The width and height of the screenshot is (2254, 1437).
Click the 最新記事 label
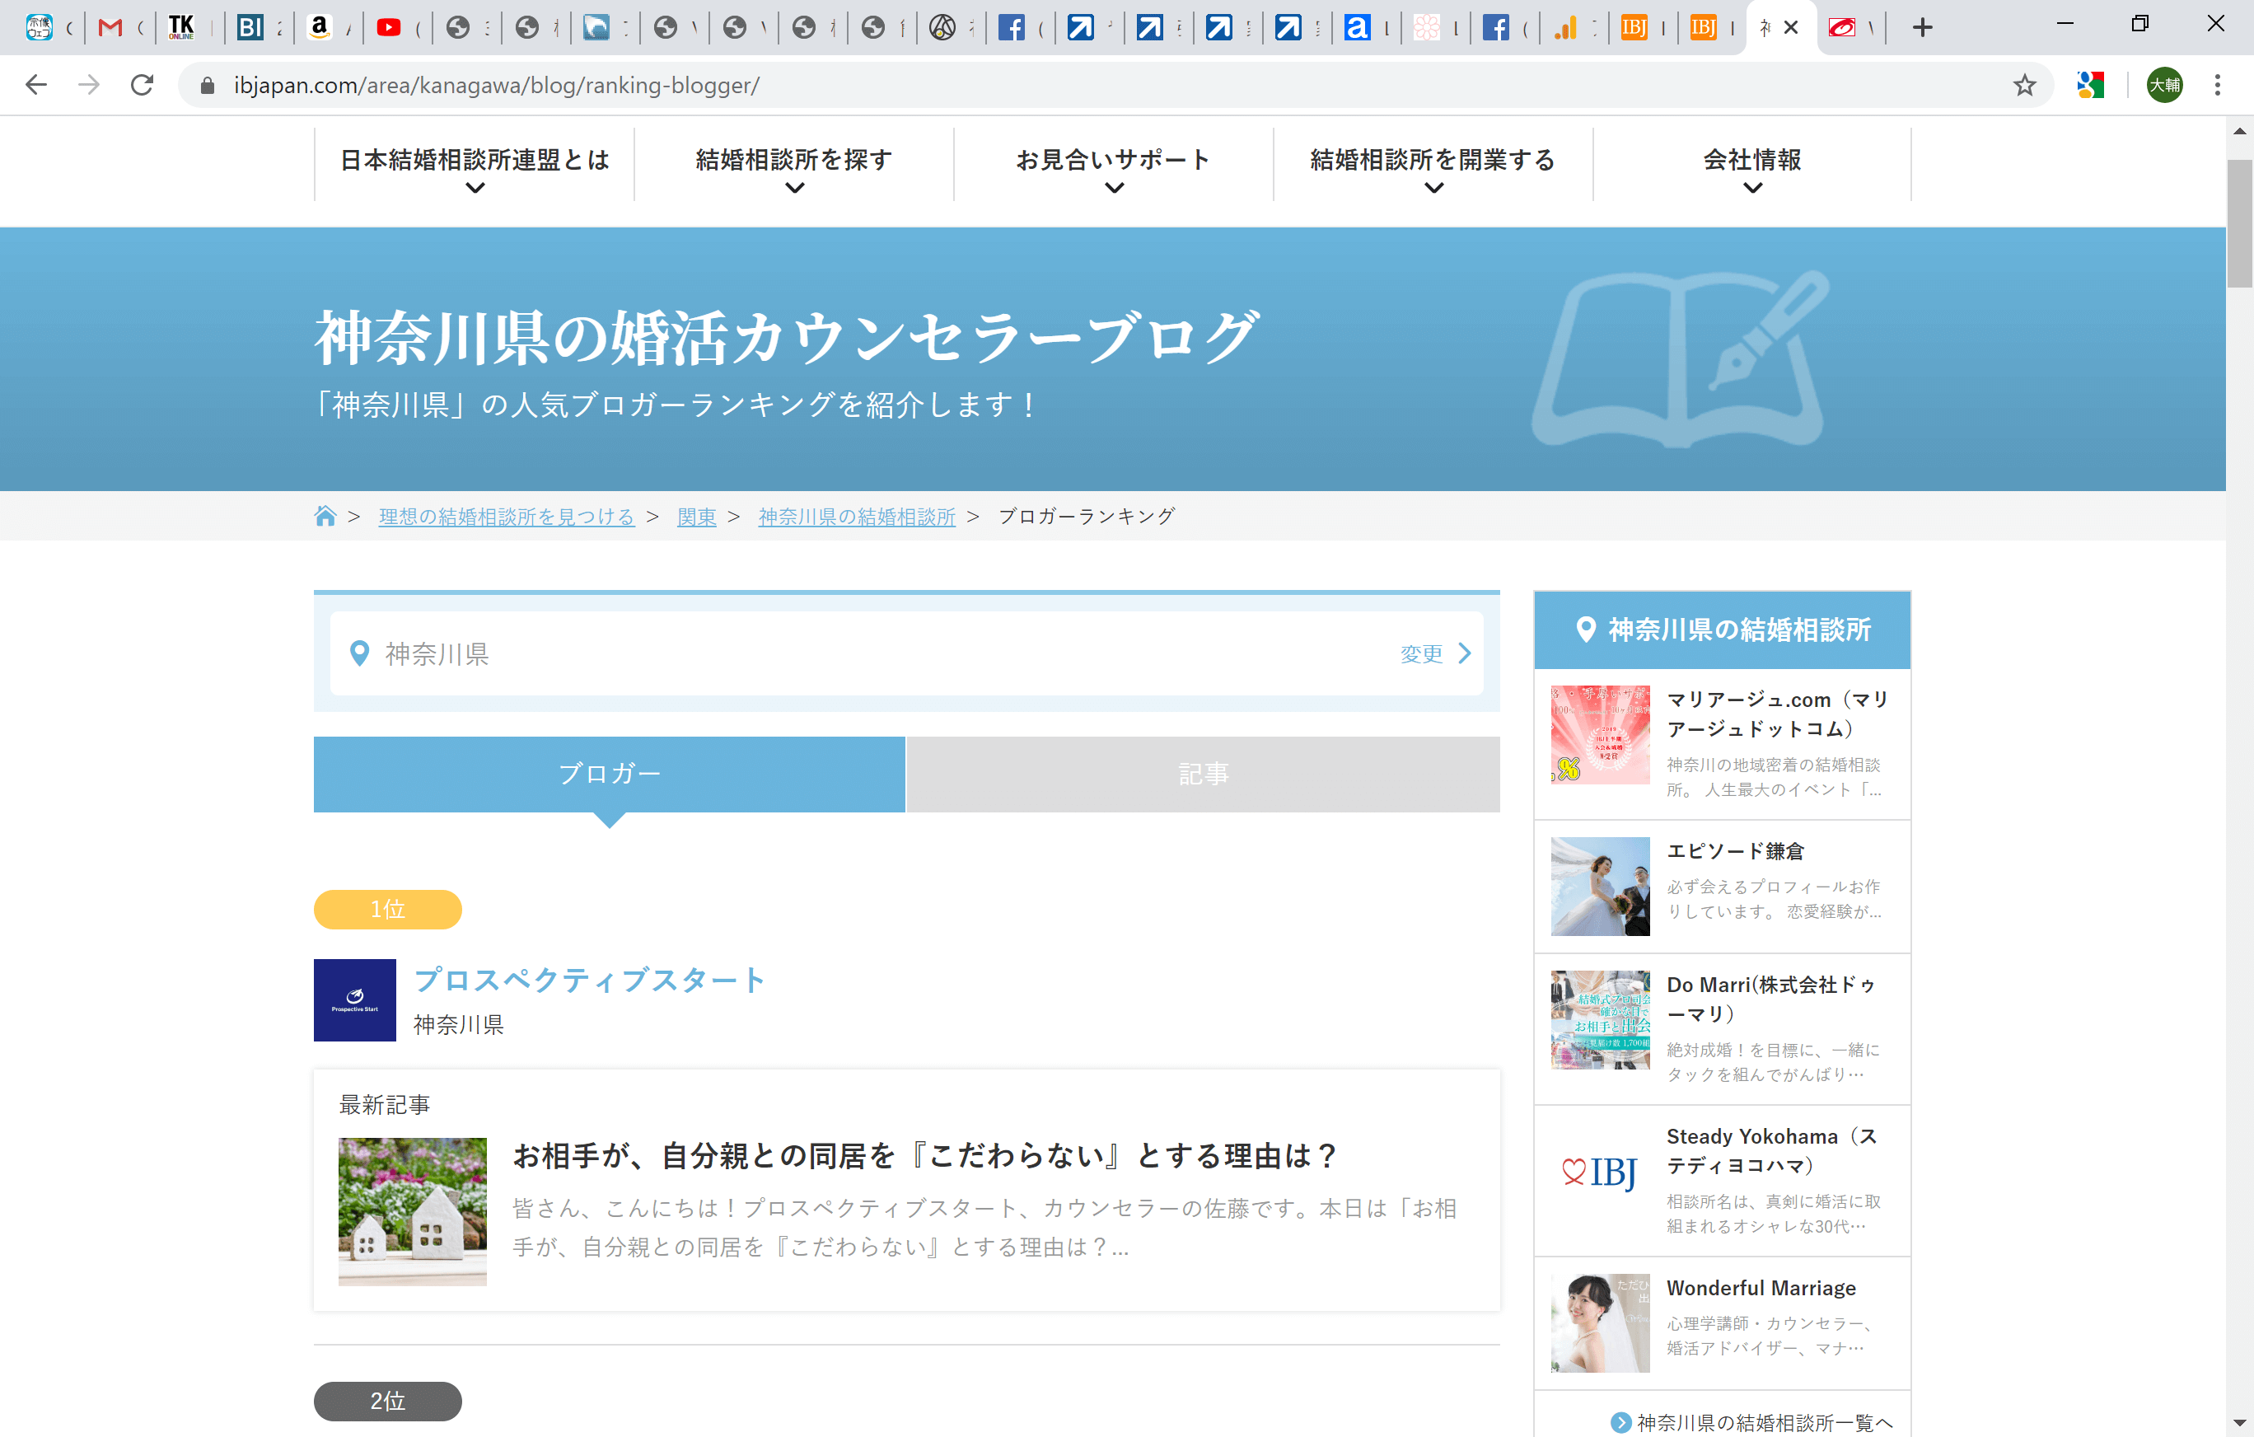(x=385, y=1105)
